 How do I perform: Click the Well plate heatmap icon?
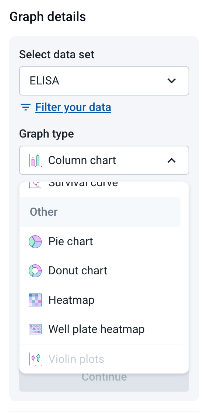35,329
